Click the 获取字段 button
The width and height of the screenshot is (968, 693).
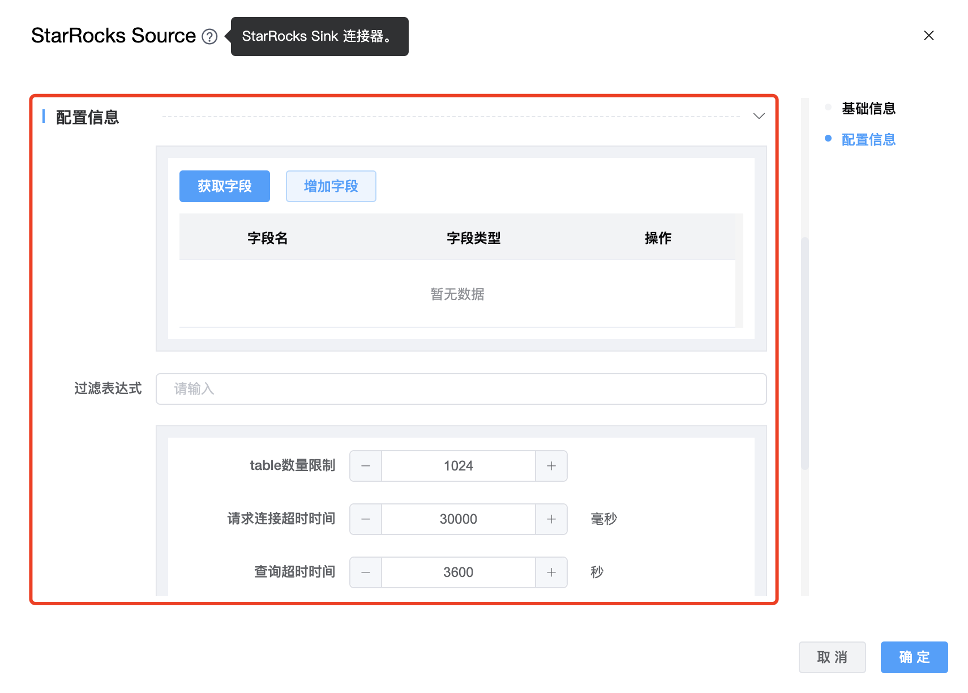(x=224, y=186)
